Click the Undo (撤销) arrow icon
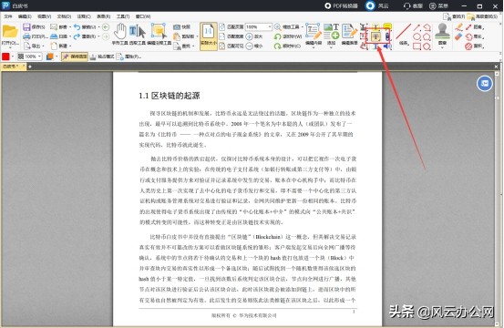Image resolution: width=504 pixels, height=328 pixels. (77, 27)
